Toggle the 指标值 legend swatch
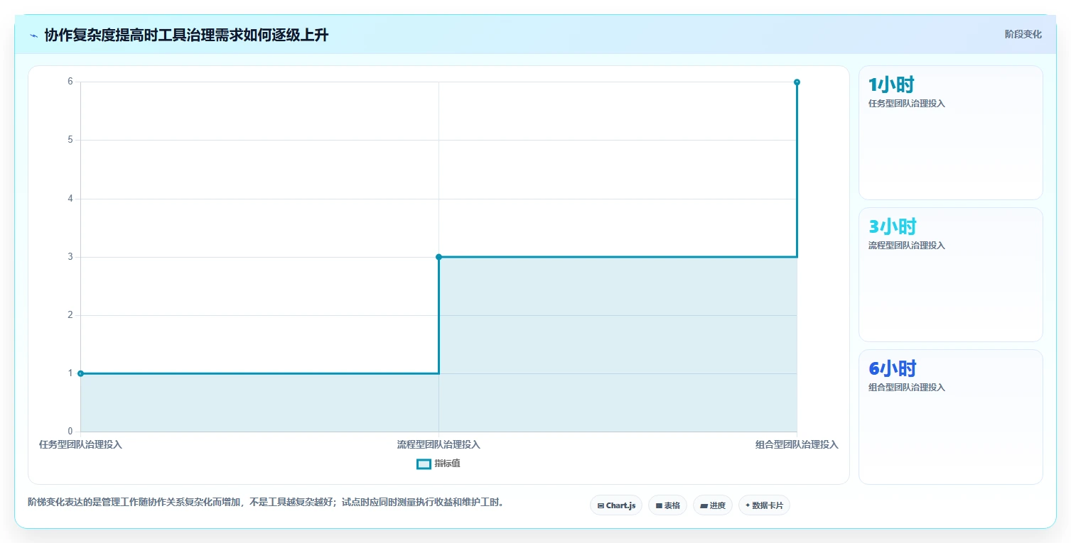The width and height of the screenshot is (1071, 543). (424, 464)
